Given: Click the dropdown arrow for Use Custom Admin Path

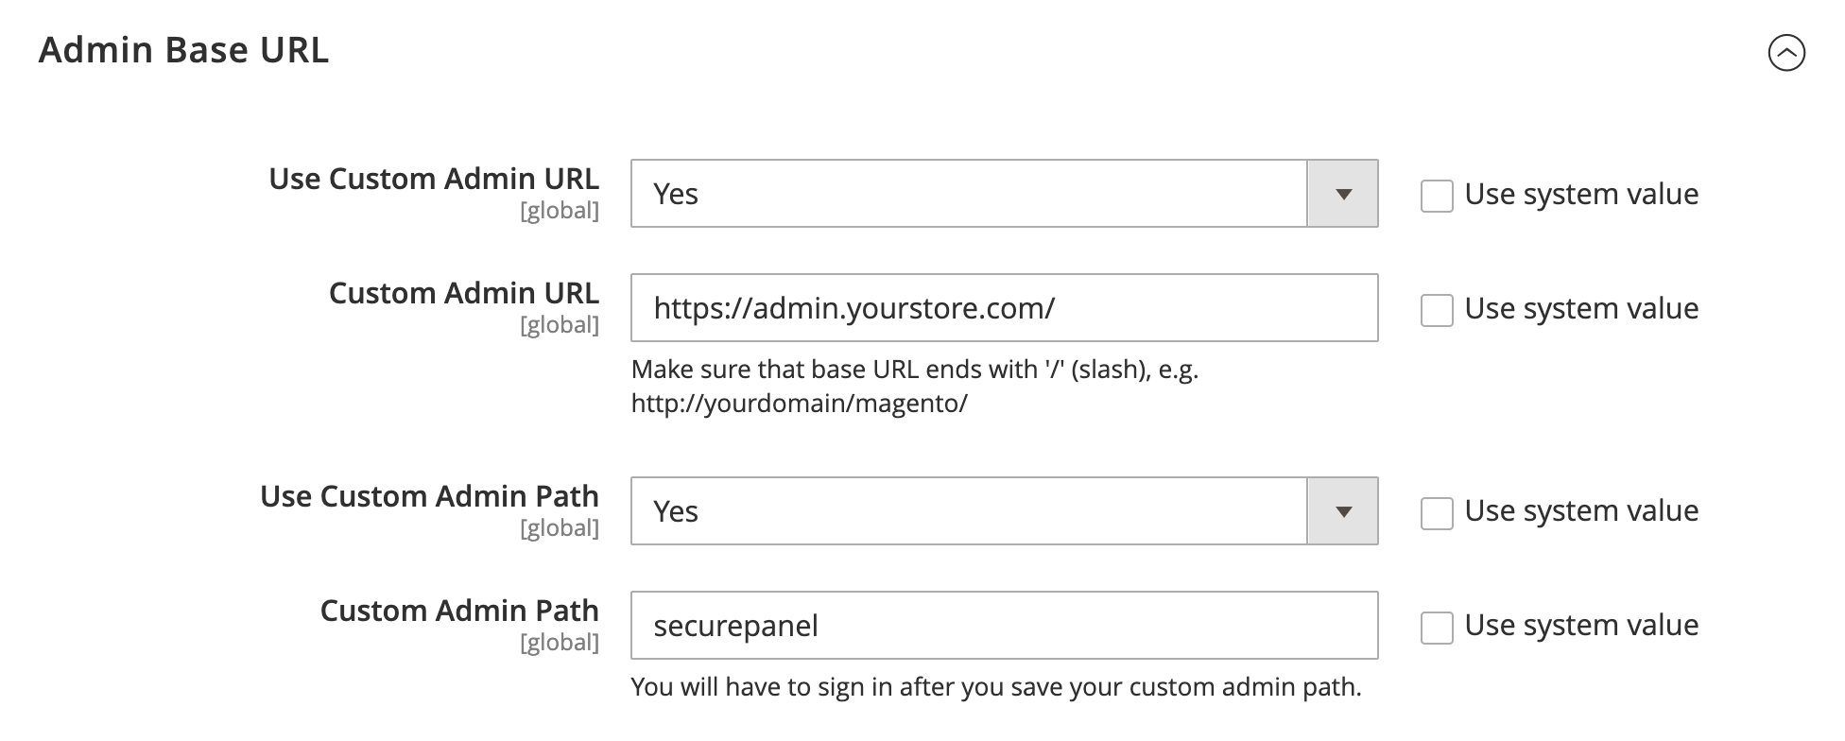Looking at the screenshot, I should click(1343, 511).
